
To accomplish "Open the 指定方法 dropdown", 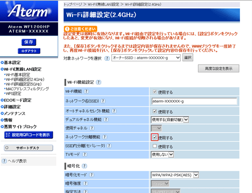I will [166, 191].
